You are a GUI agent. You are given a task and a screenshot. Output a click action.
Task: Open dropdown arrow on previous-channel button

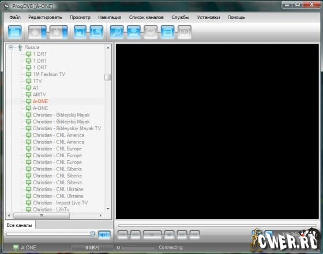coord(44,32)
